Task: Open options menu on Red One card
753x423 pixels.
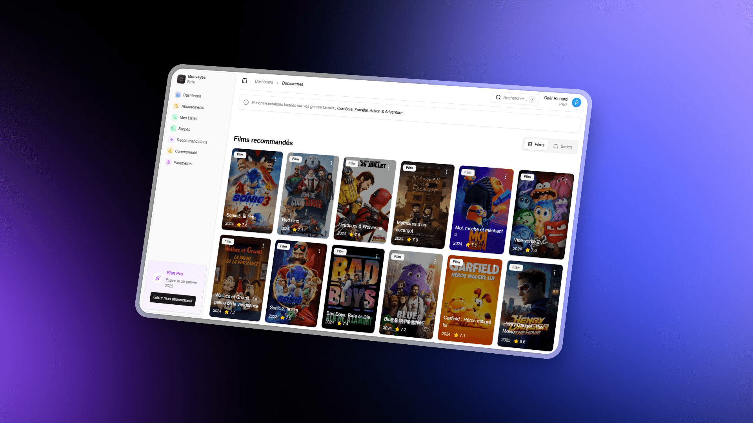Action: pos(331,163)
